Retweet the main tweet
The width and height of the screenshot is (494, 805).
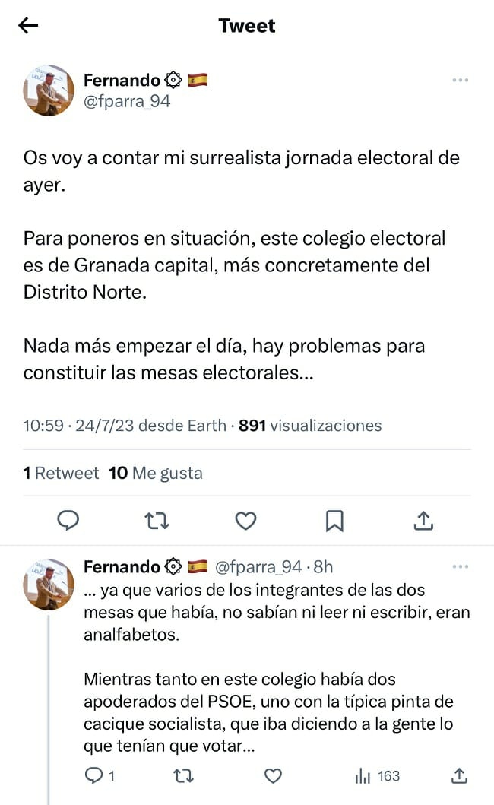pos(157,520)
